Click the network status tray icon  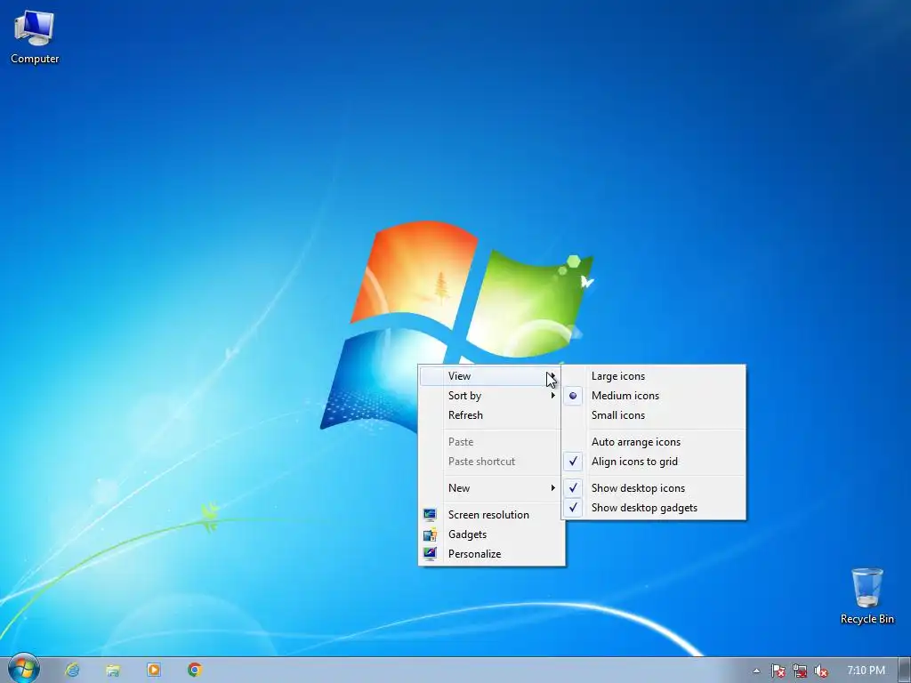[x=800, y=671]
